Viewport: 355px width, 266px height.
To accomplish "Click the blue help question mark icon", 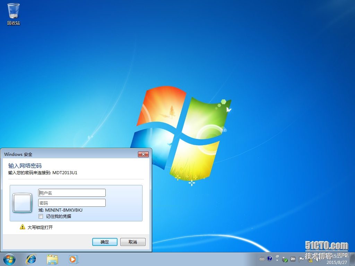I will [x=270, y=258].
